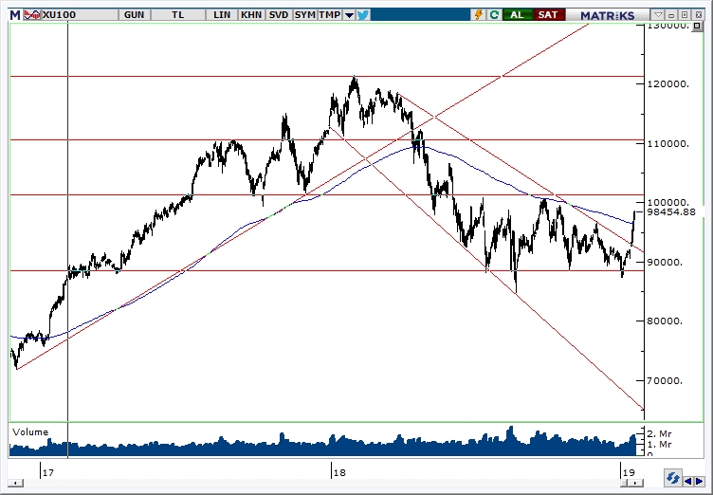Choose the TL currency button

click(178, 15)
